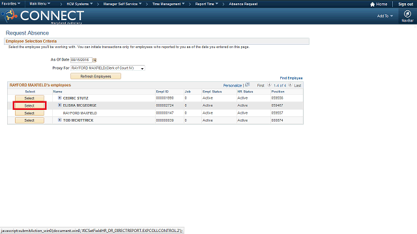Select employee ELISHA MCGEORGE
Screen dimensions: 417x234
point(29,105)
